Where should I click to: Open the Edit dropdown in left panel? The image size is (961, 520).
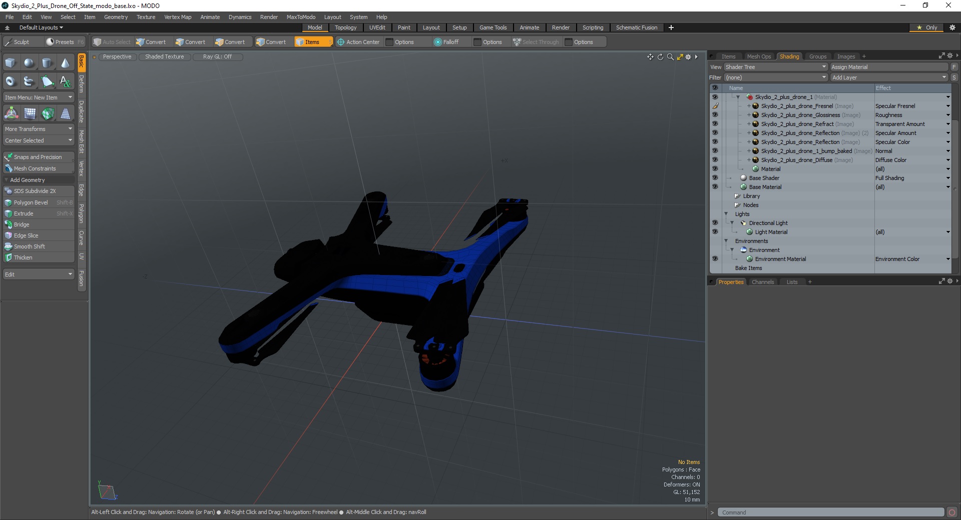coord(39,274)
